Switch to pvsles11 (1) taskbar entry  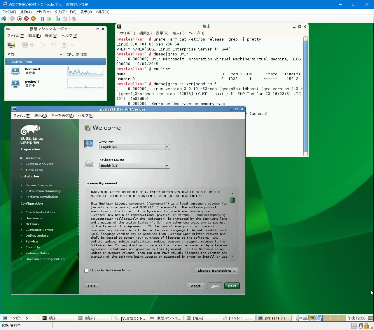pos(274,318)
